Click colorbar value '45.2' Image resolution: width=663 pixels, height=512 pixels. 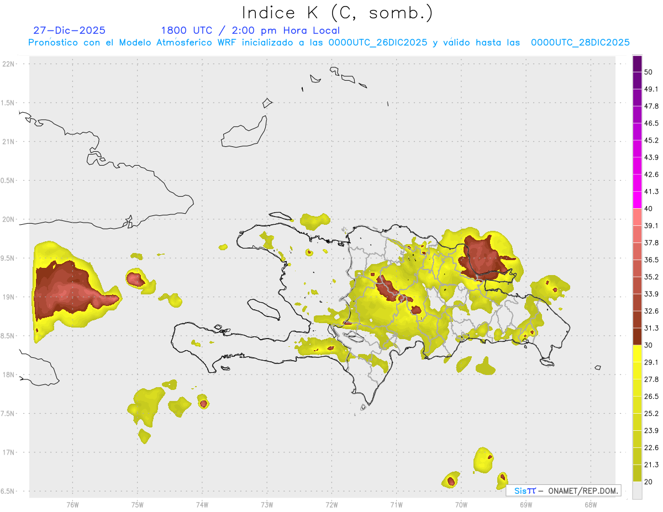(x=651, y=140)
